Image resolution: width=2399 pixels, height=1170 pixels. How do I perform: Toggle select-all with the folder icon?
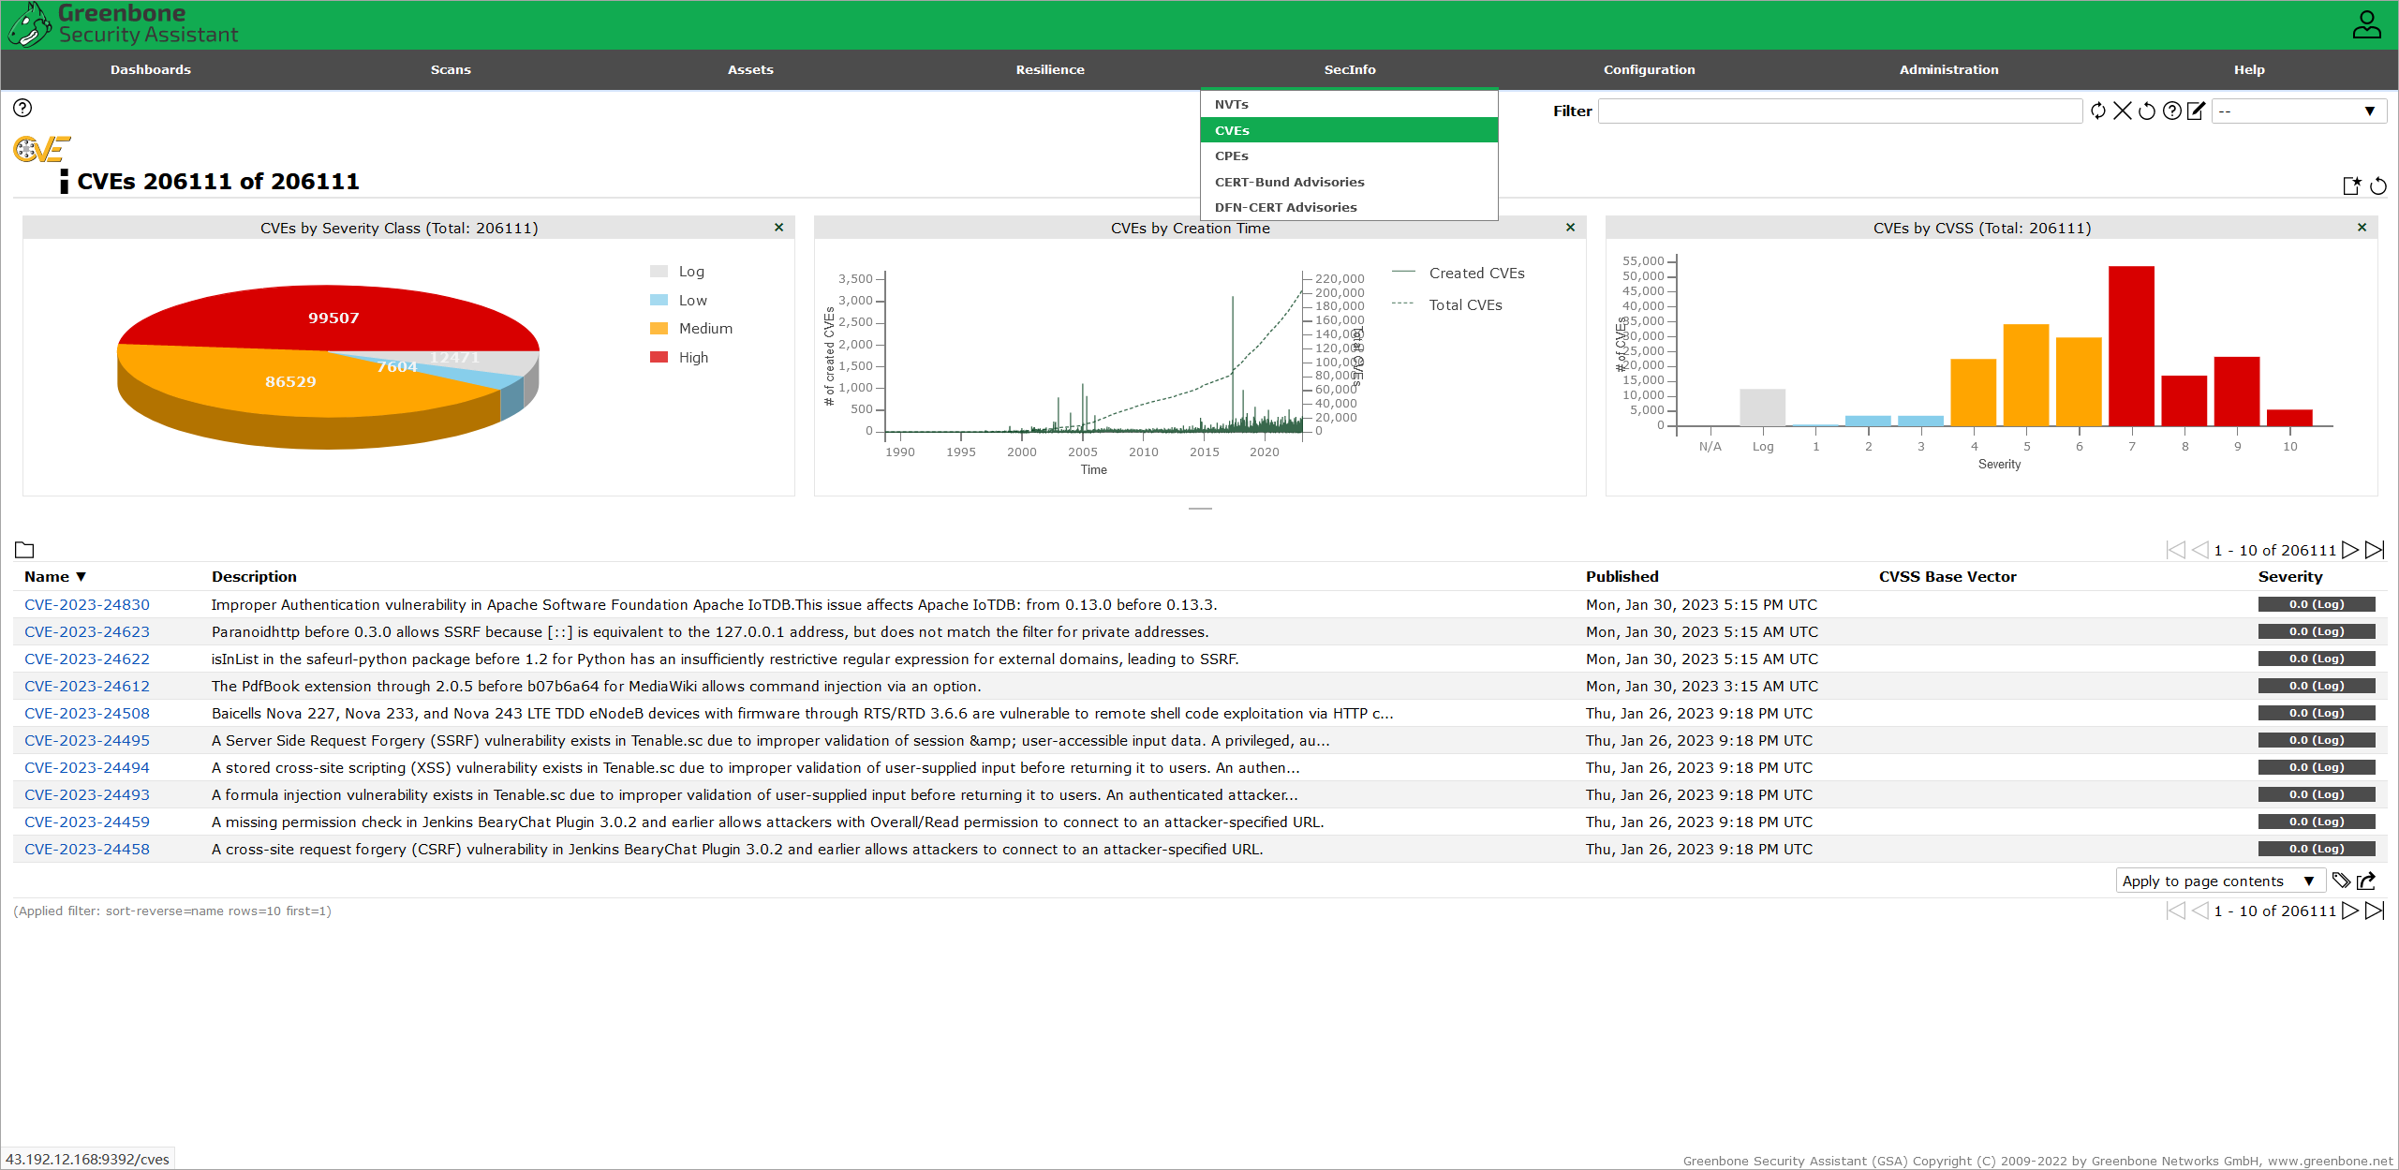[x=24, y=550]
